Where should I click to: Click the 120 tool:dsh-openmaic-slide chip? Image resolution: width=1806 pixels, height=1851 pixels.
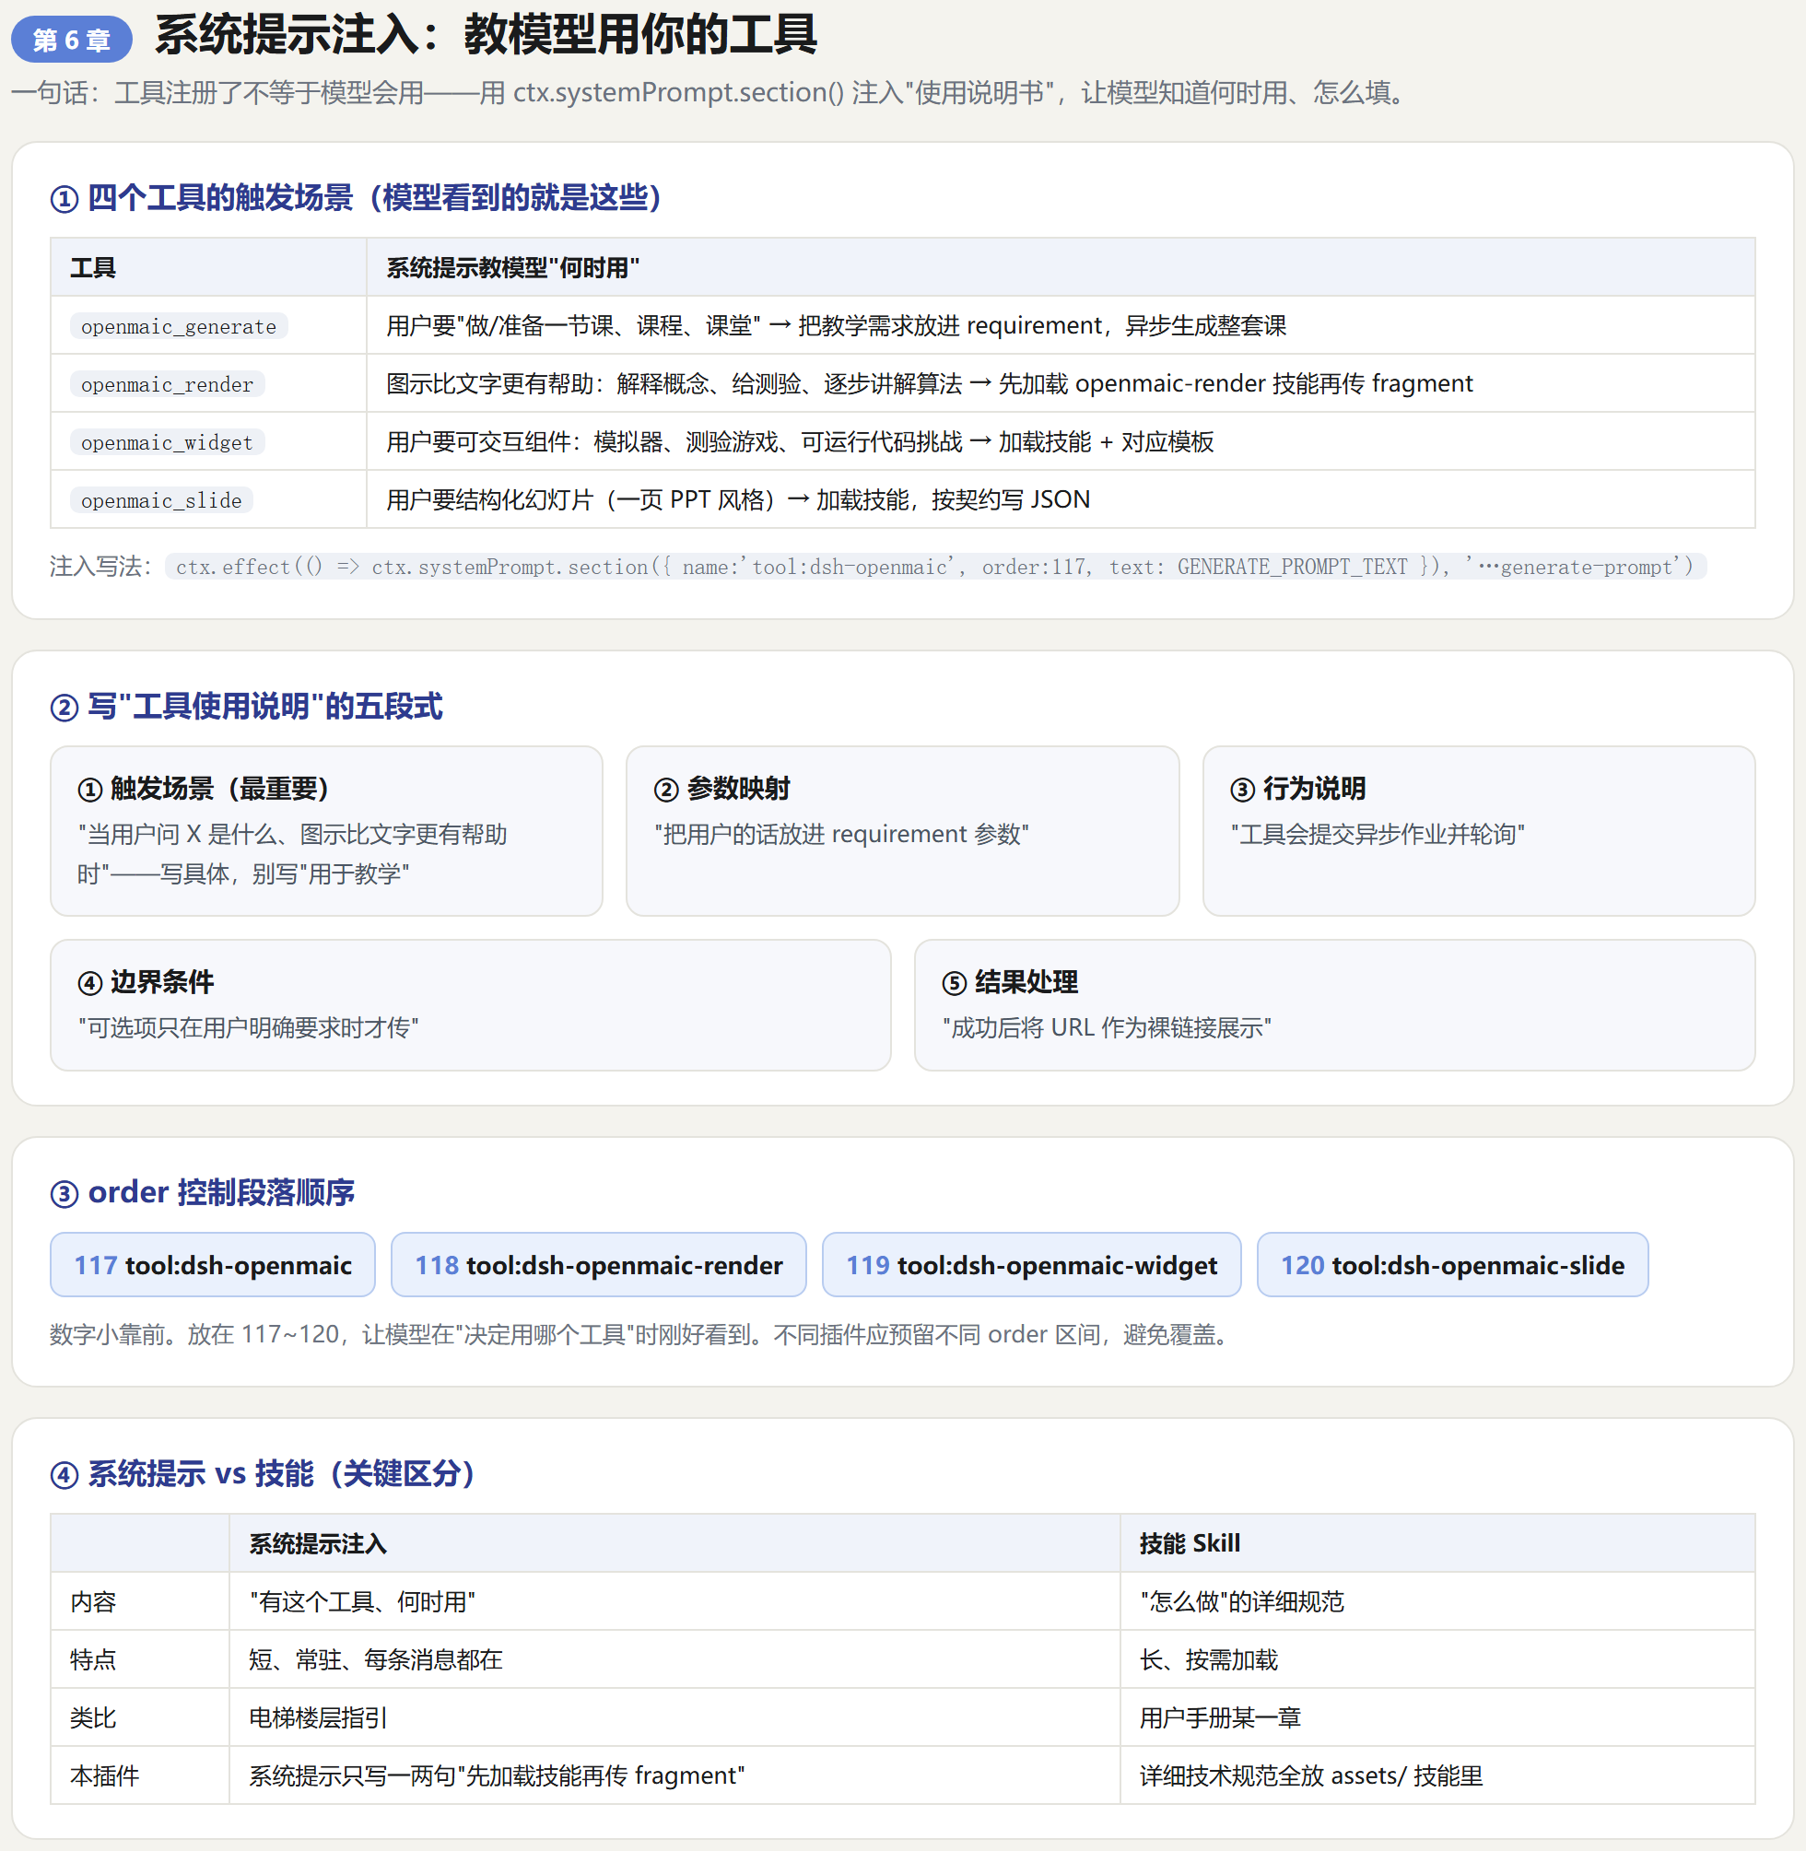[1452, 1264]
